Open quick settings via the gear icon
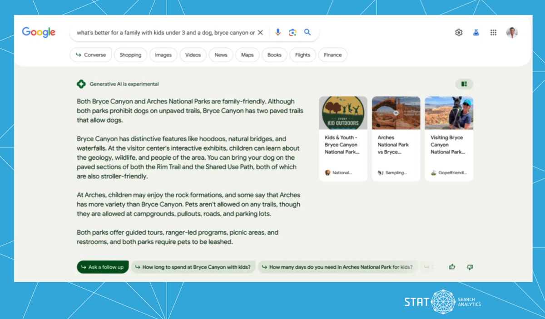Viewport: 545px width, 319px height. 458,32
